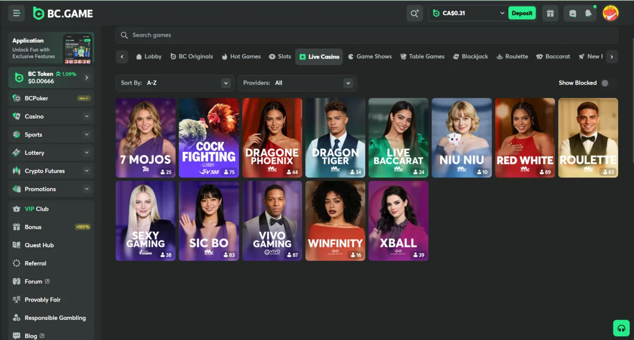Open the chat bubble icon
The height and width of the screenshot is (340, 634).
click(572, 13)
